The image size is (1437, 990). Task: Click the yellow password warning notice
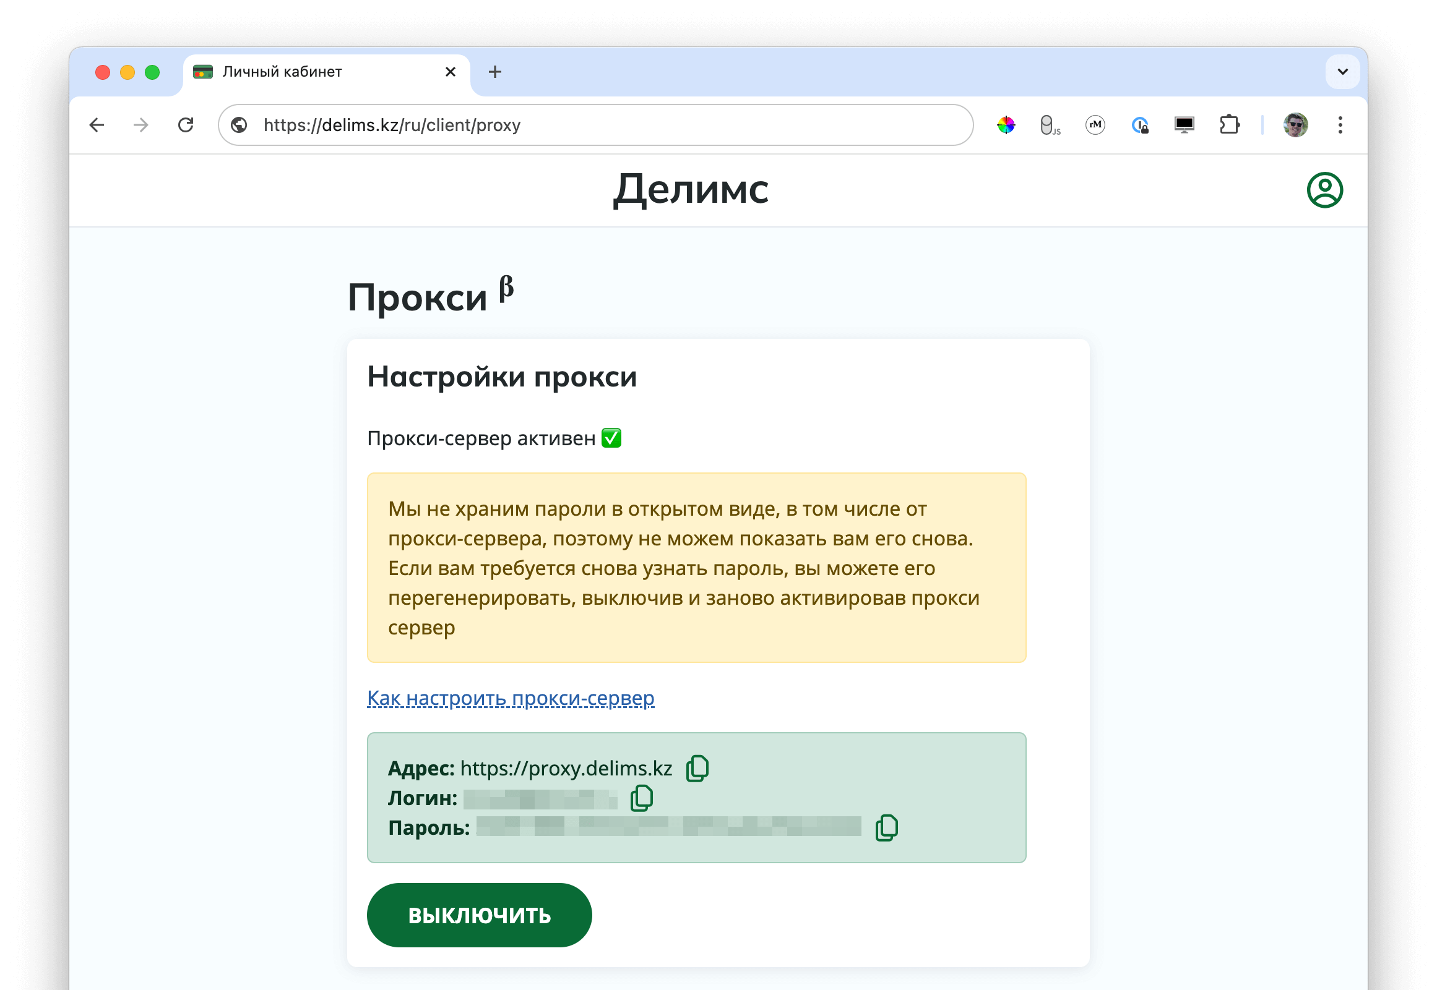click(696, 568)
